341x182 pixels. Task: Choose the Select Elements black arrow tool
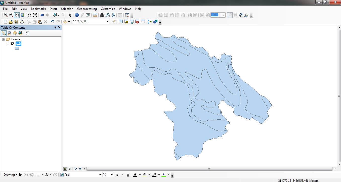point(70,15)
